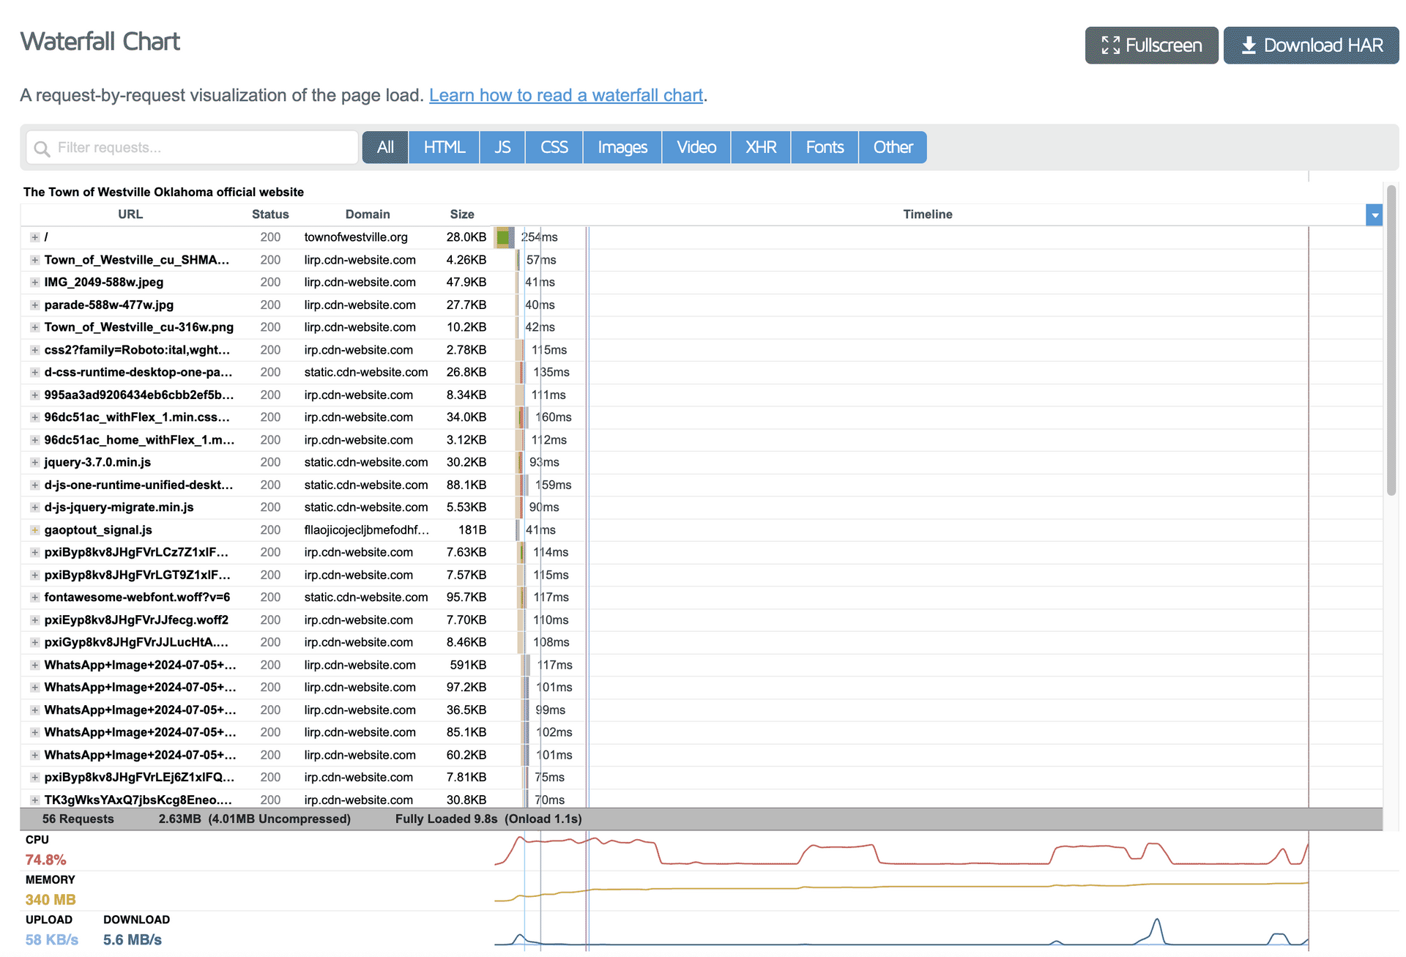Select the Other filter tab

(893, 147)
